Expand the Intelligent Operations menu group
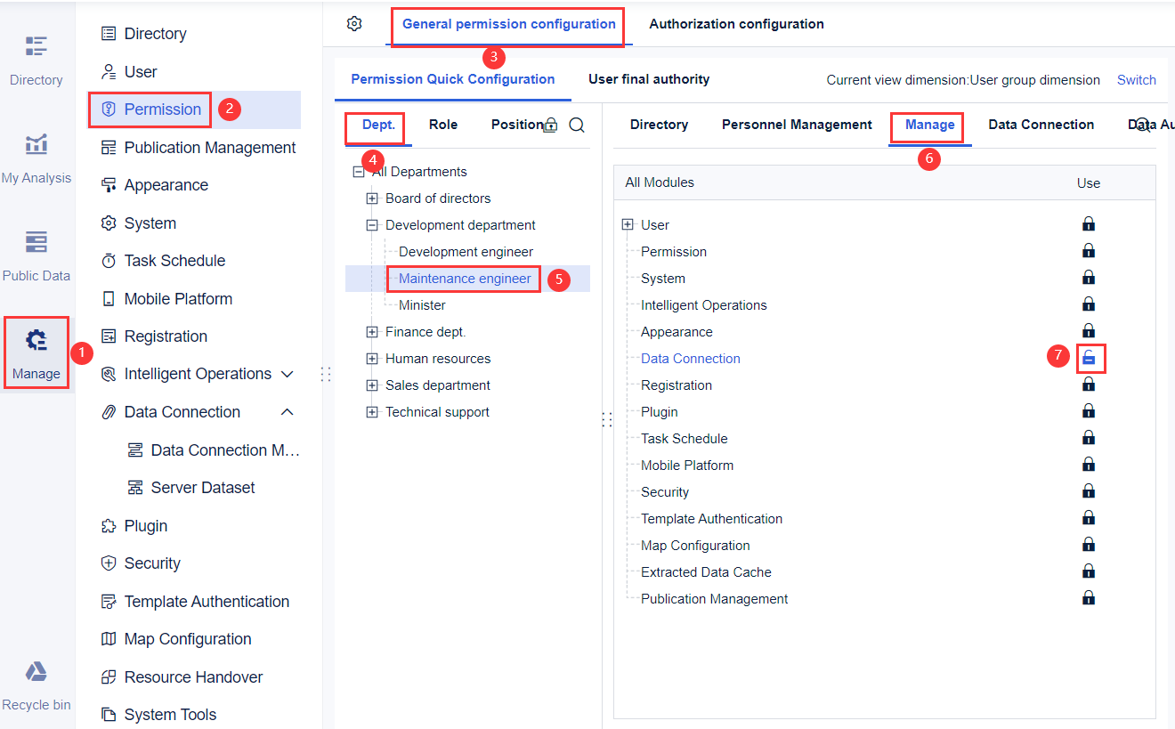Screen dimensions: 1175x729 (x=288, y=374)
